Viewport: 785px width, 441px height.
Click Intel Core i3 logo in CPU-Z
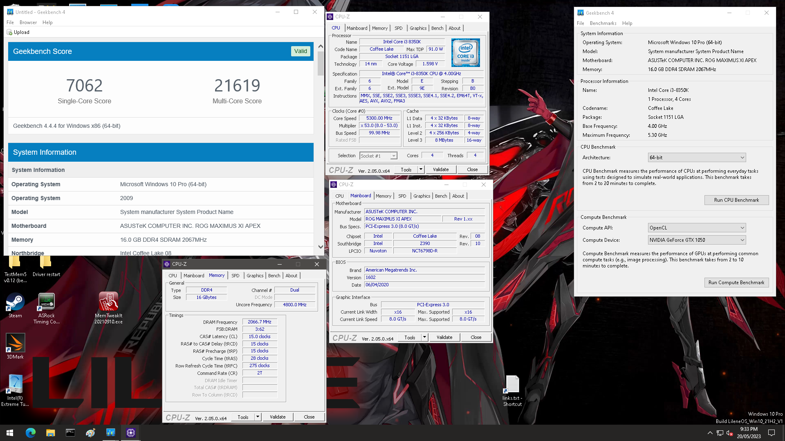pos(465,53)
